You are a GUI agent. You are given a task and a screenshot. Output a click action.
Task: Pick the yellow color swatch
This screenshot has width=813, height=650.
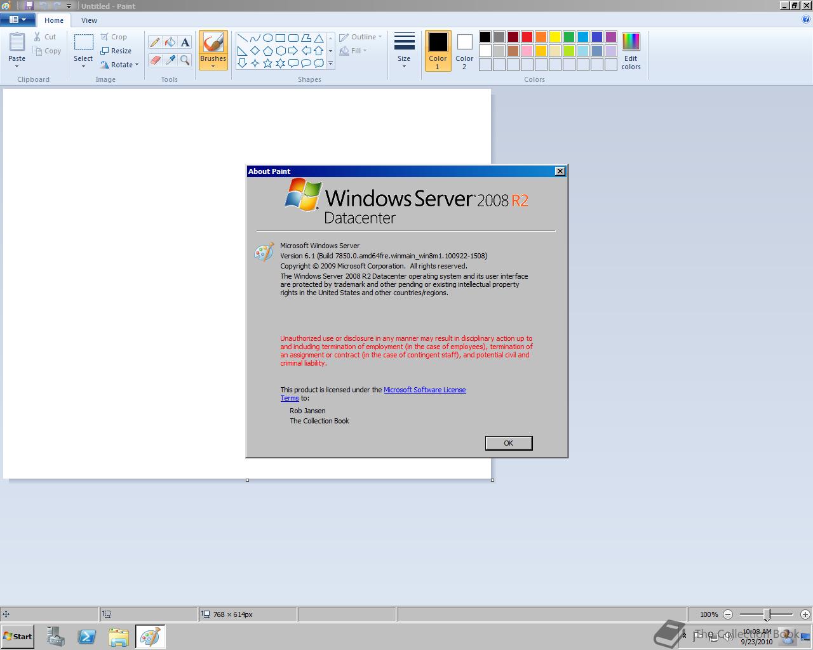[x=555, y=37]
